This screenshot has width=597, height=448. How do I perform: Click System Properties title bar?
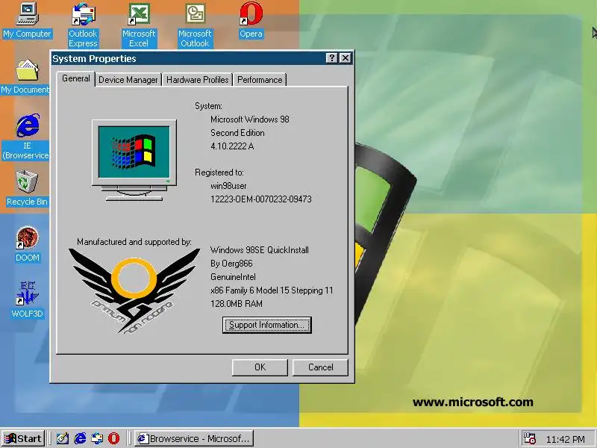point(189,58)
